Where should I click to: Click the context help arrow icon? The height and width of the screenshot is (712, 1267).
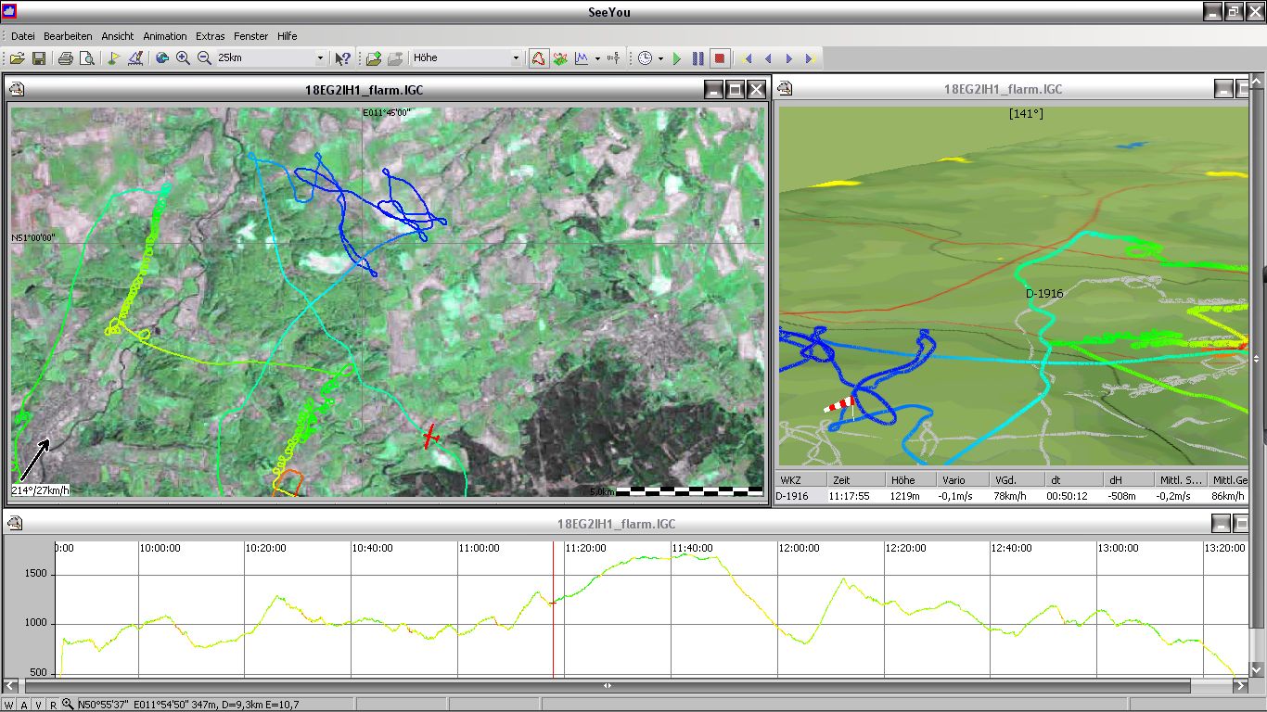343,58
